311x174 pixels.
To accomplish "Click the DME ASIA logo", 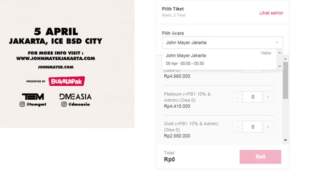I will coord(76,97).
